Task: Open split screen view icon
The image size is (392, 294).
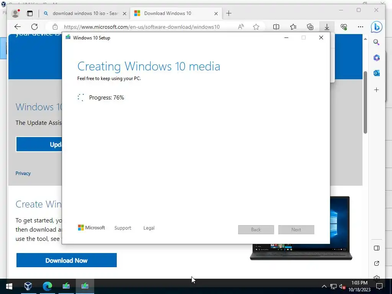Action: coord(276,27)
